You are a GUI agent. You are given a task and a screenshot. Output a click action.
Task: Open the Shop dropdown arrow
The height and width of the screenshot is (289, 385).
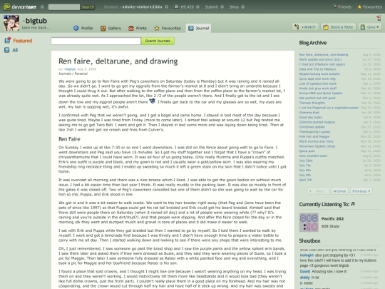pyautogui.click(x=243, y=7)
